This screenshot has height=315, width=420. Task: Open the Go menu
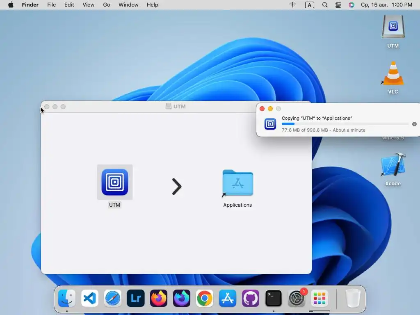107,5
